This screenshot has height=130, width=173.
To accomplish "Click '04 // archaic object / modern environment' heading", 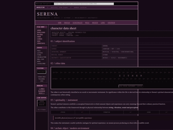I will pos(70,128).
